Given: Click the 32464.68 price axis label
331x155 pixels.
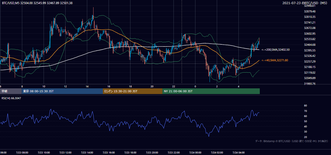Looking at the screenshot, I should 310,45.
